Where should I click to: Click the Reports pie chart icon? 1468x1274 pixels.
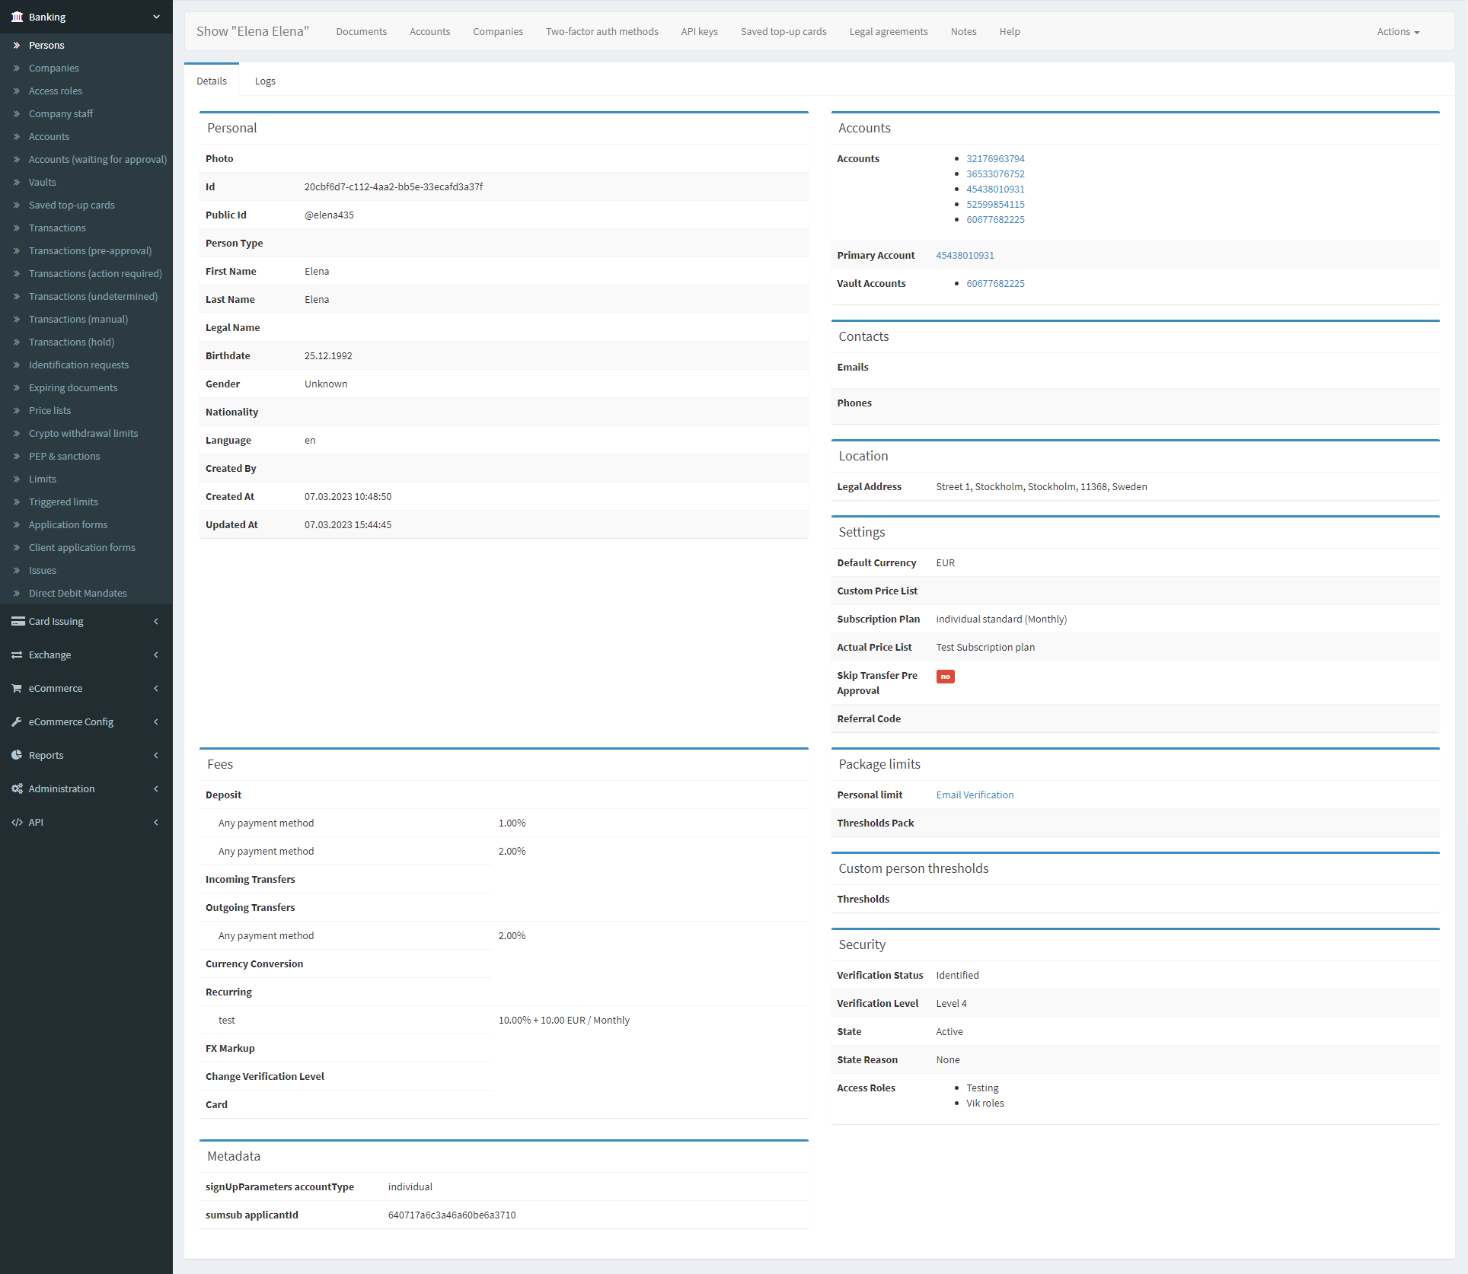(x=17, y=755)
